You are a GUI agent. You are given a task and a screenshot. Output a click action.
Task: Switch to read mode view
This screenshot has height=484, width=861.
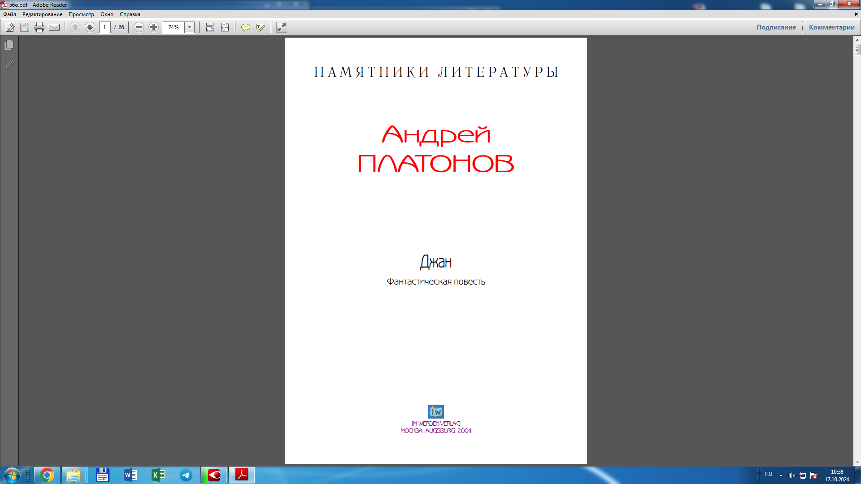[x=281, y=27]
